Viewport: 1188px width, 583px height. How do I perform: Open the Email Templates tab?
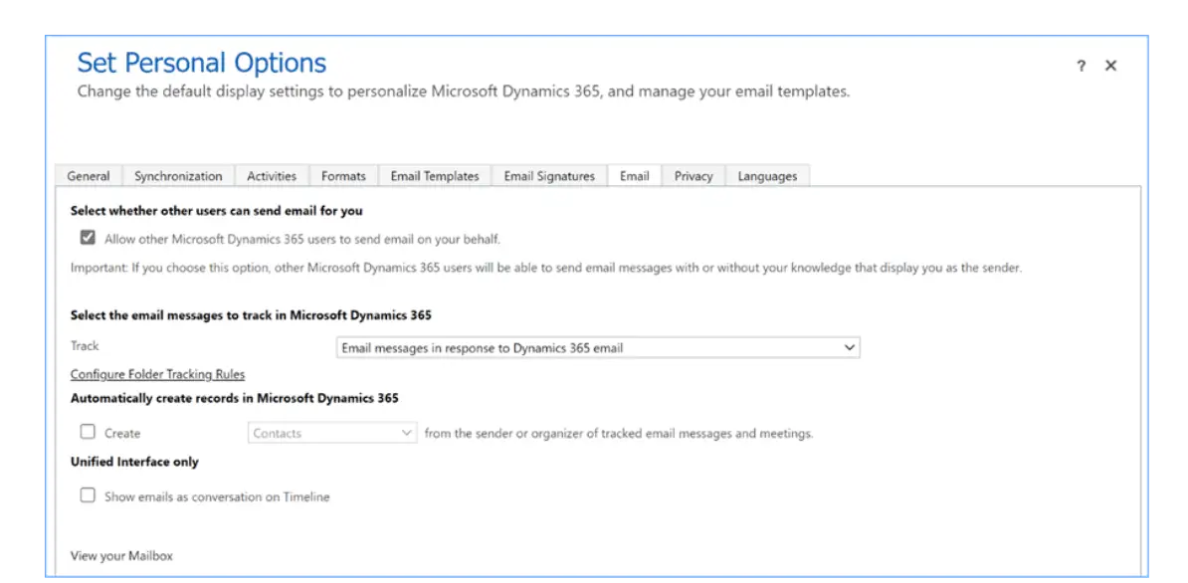coord(435,176)
